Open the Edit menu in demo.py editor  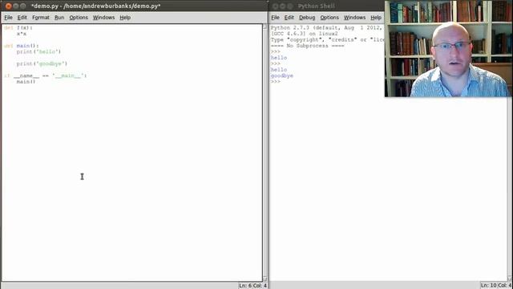(x=22, y=18)
